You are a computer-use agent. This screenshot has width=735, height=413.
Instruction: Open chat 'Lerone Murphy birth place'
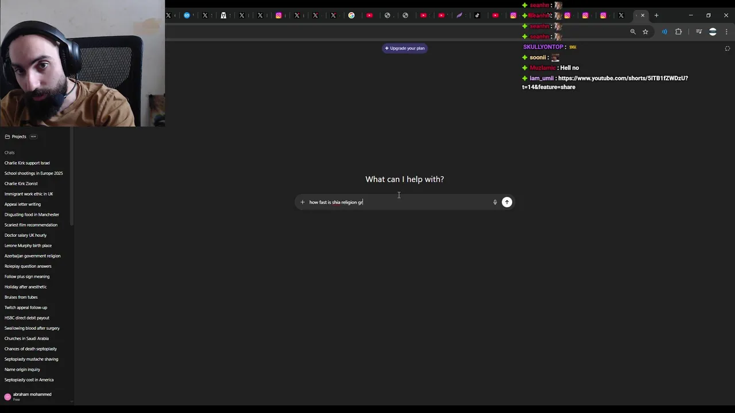pyautogui.click(x=28, y=246)
